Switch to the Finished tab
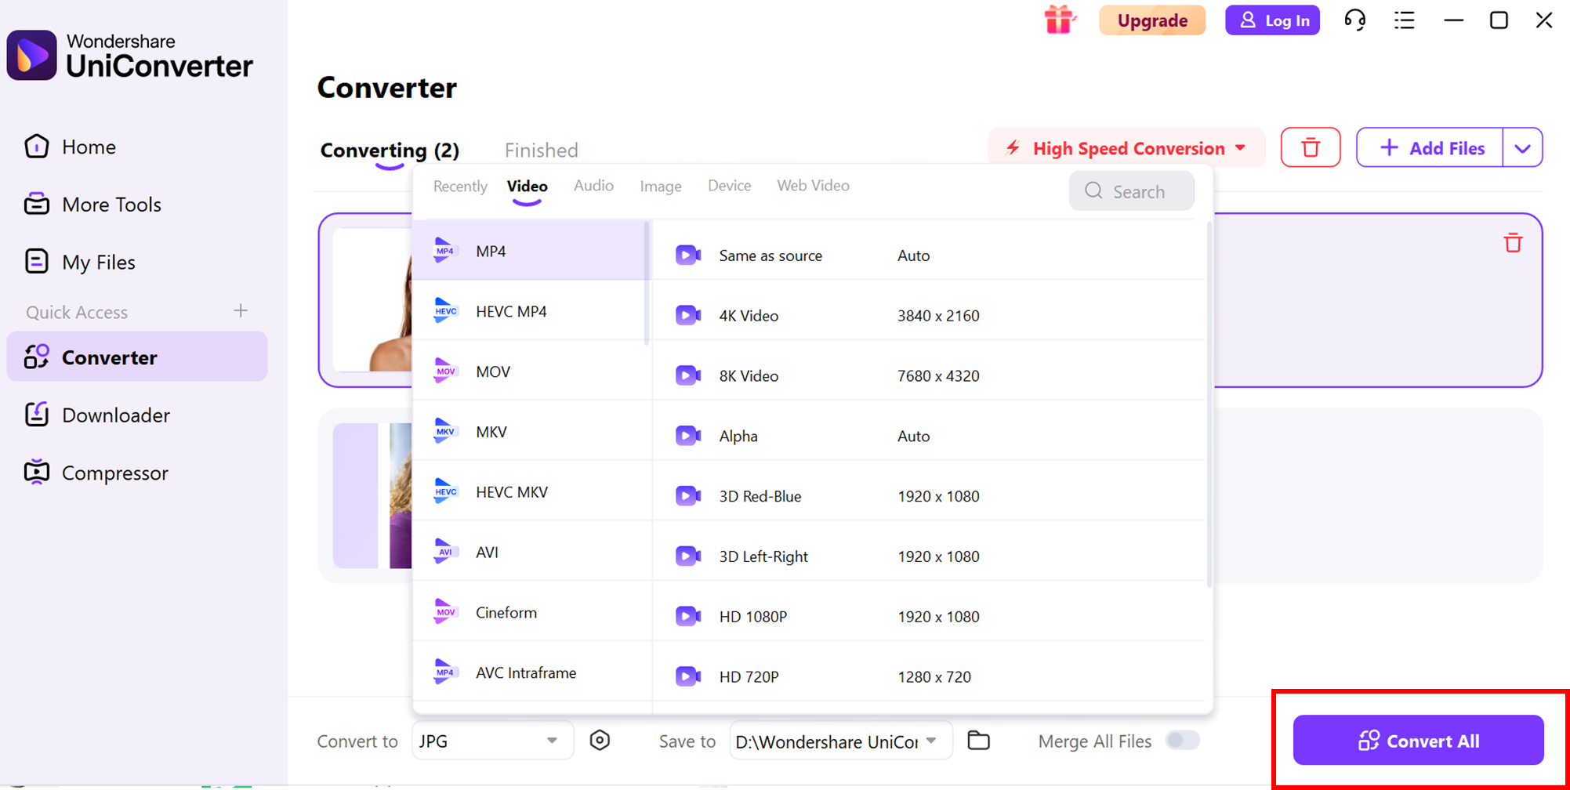 541,150
